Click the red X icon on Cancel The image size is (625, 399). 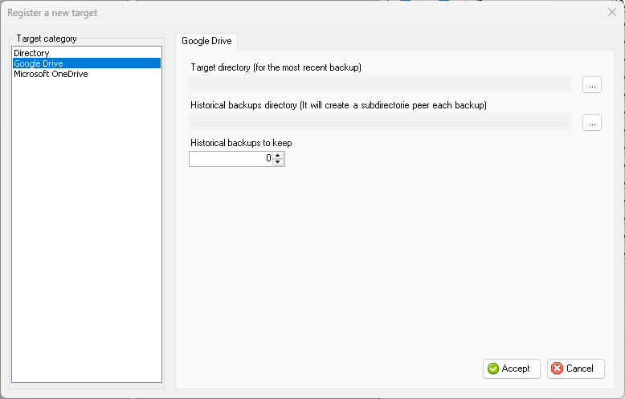558,368
